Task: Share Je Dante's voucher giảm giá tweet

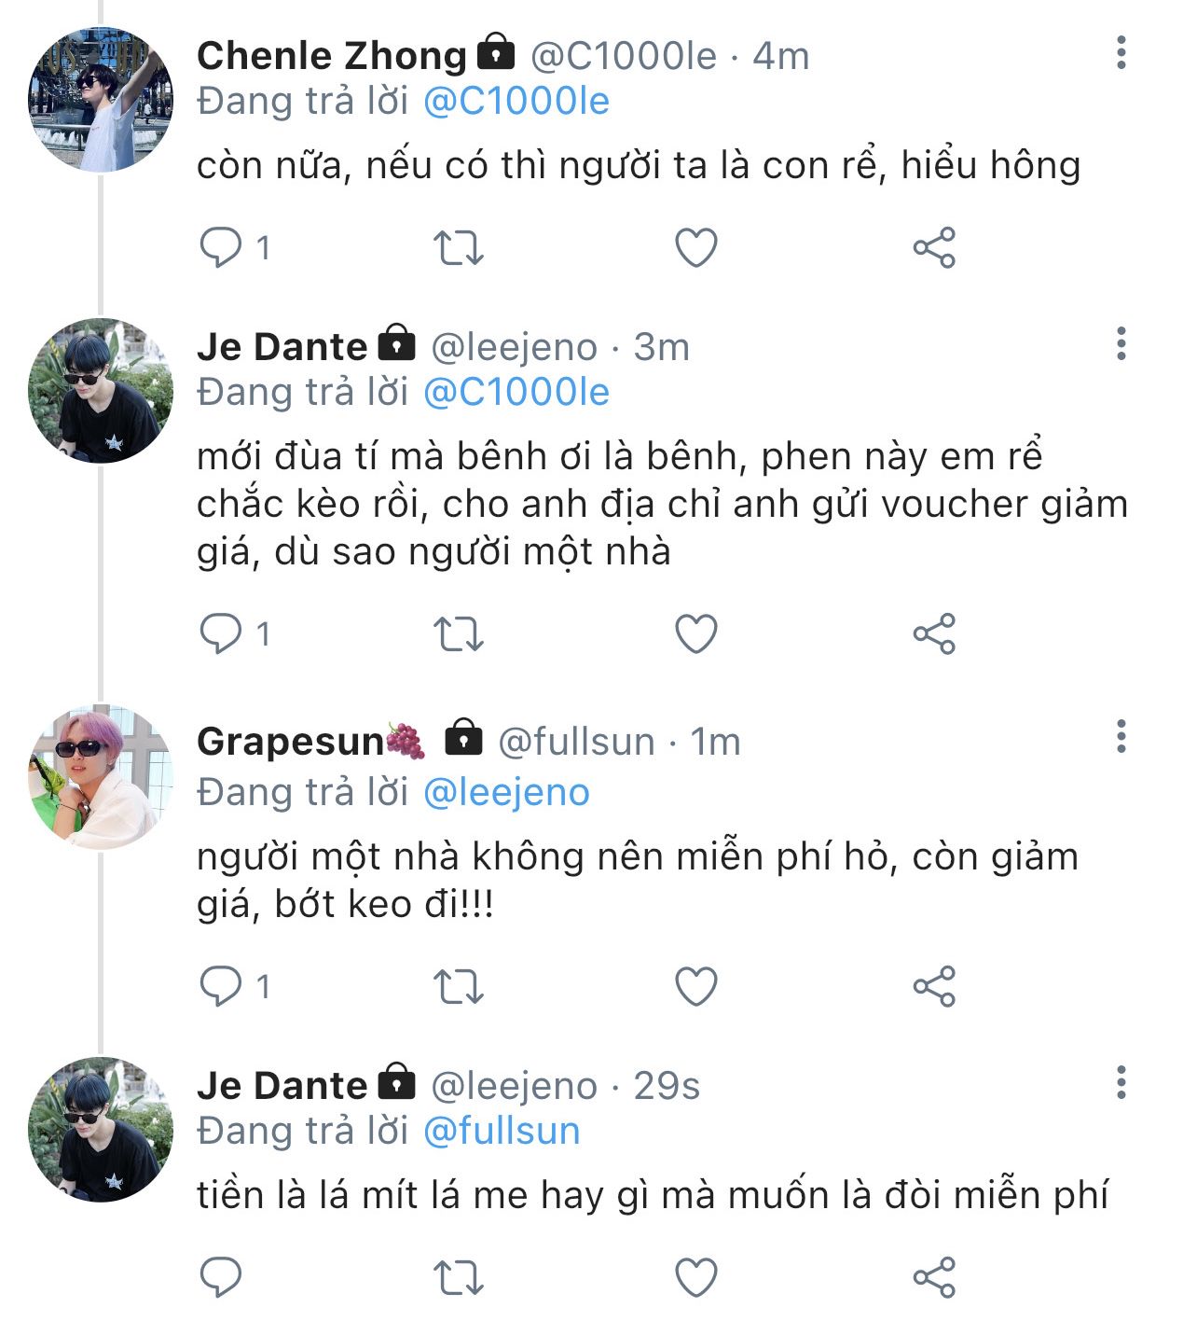Action: coord(934,634)
